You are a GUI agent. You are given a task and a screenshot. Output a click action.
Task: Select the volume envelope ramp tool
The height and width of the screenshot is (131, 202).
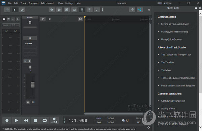point(22,10)
